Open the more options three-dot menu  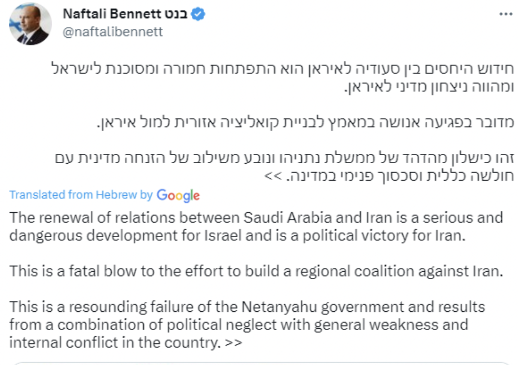[506, 14]
